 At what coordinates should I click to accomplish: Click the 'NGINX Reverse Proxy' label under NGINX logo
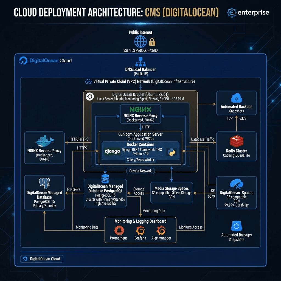140,116
